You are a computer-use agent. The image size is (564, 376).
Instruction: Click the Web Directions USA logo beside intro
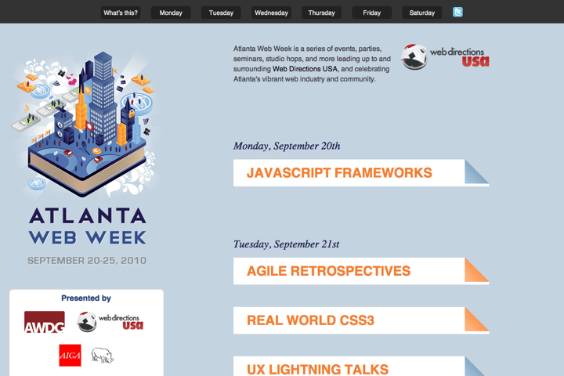tap(445, 57)
